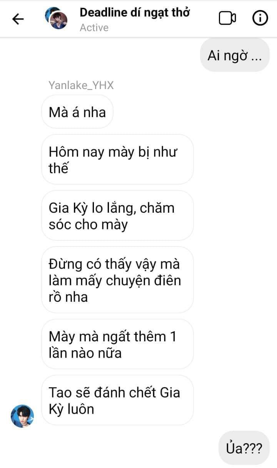Select the sent message Ủa???
277x468 pixels.
(244, 448)
